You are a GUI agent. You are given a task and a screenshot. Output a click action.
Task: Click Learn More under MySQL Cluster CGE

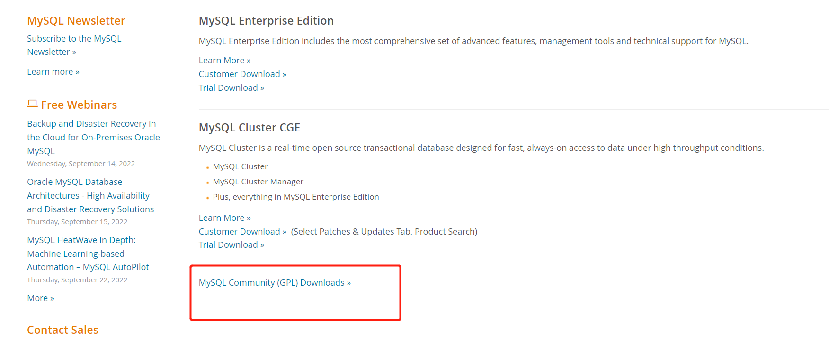click(224, 218)
